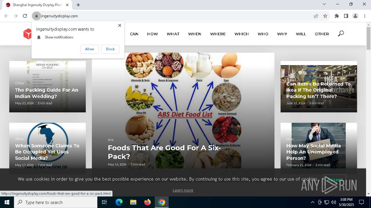Open the CAN menu category
This screenshot has width=371, height=208.
(134, 34)
